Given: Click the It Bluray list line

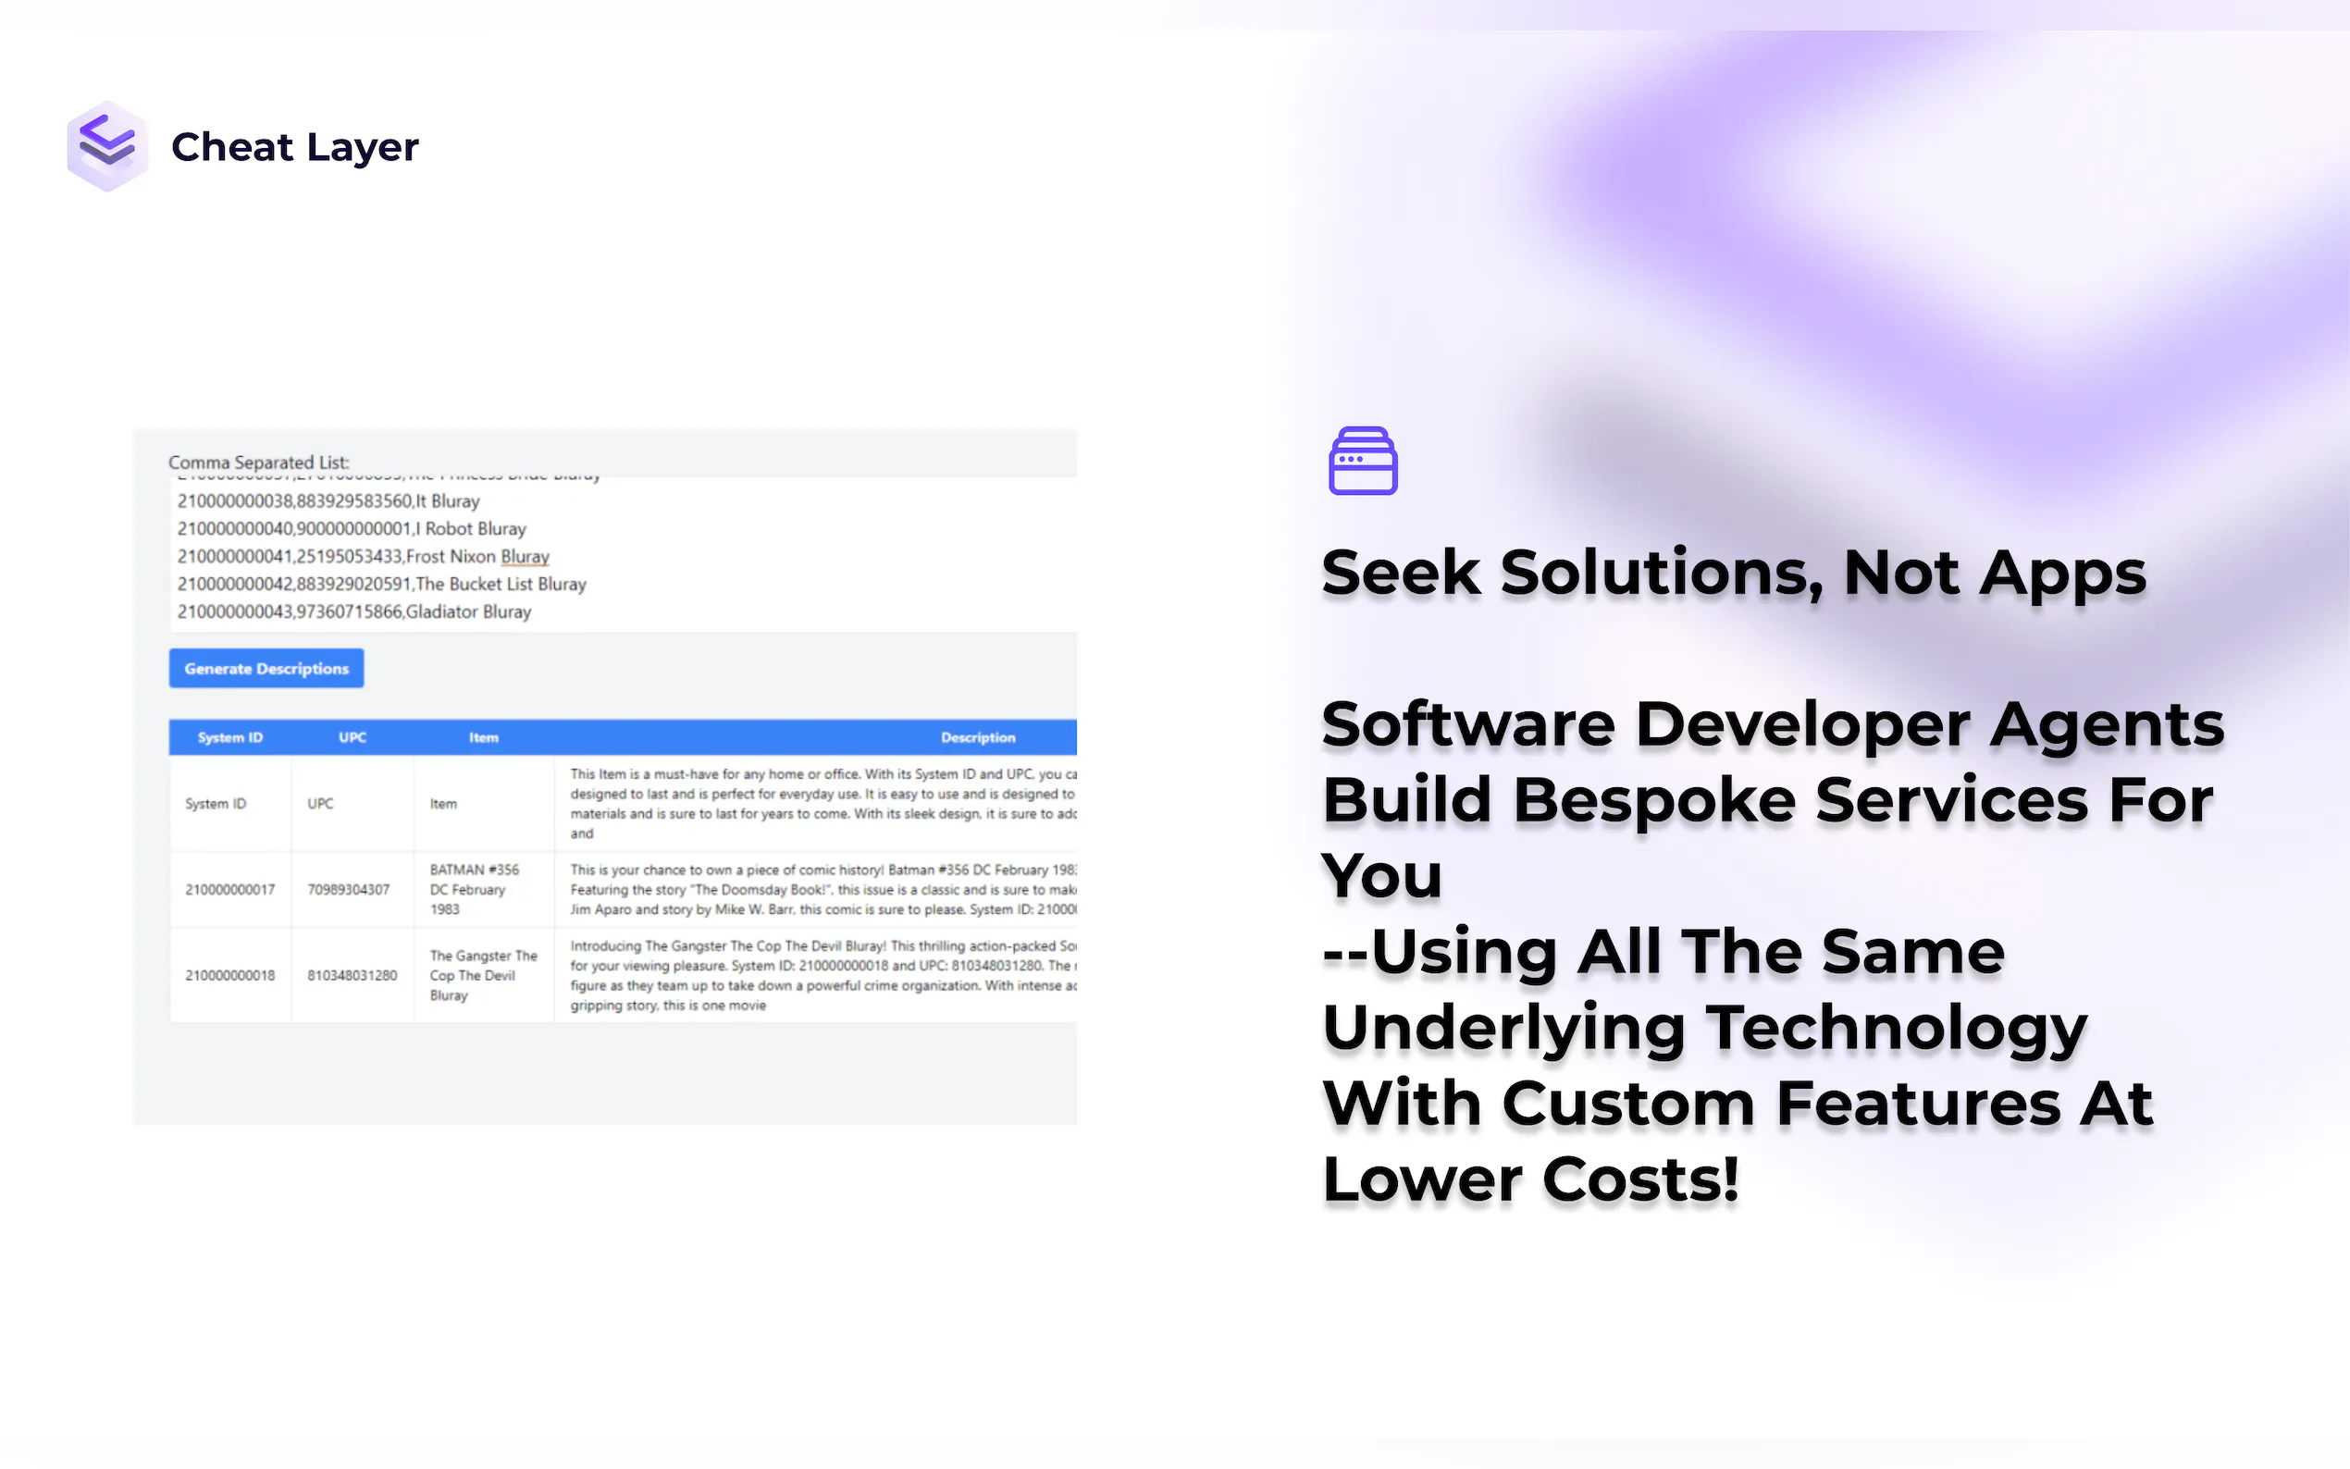Looking at the screenshot, I should tap(328, 501).
